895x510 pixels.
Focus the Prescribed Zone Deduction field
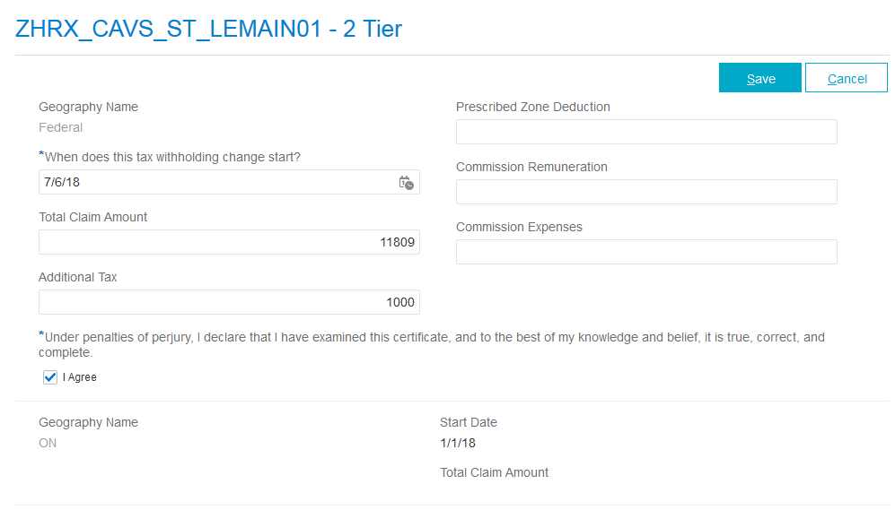(646, 132)
